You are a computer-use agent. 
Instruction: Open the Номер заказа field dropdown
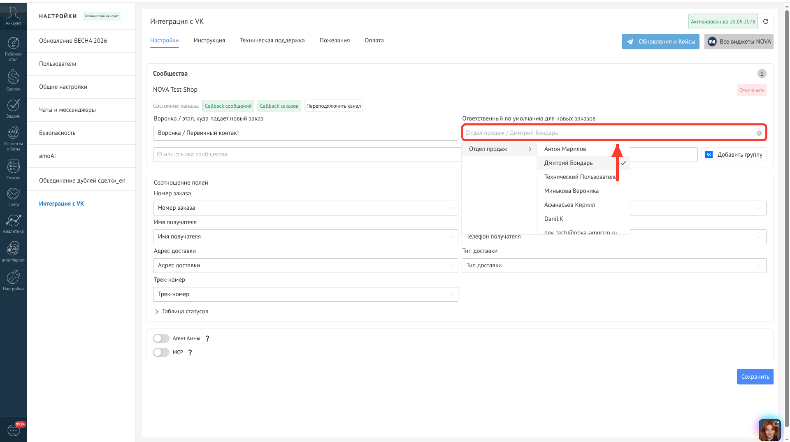coord(306,208)
